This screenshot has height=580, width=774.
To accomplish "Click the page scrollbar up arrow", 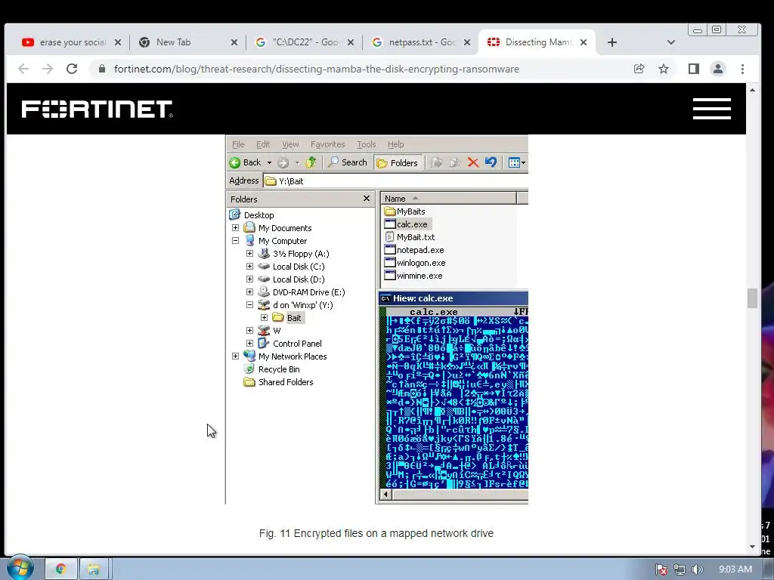I will (x=752, y=91).
